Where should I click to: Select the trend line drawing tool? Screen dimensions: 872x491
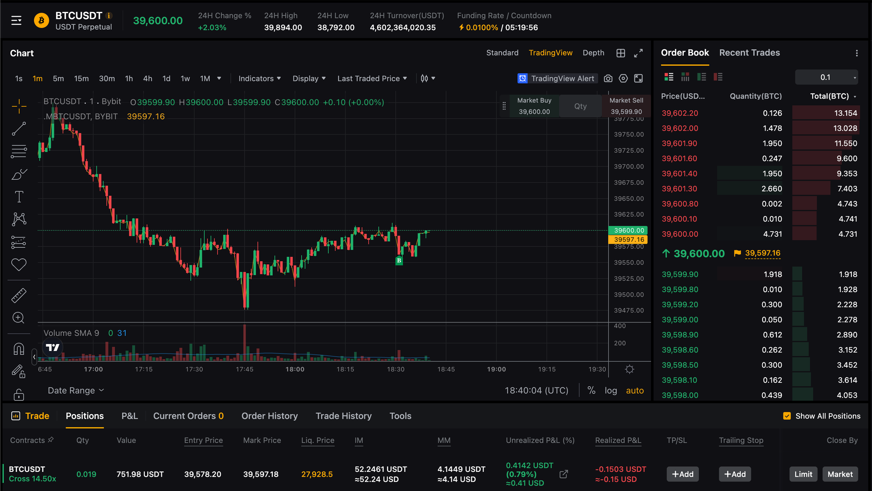19,129
